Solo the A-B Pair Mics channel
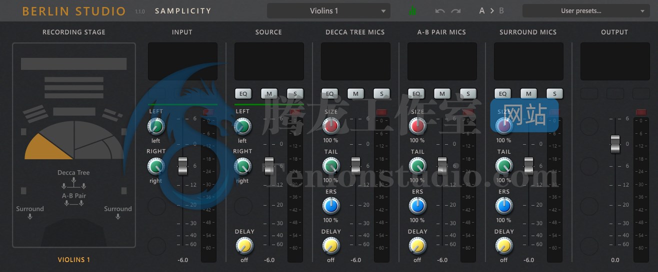 tap(468, 94)
